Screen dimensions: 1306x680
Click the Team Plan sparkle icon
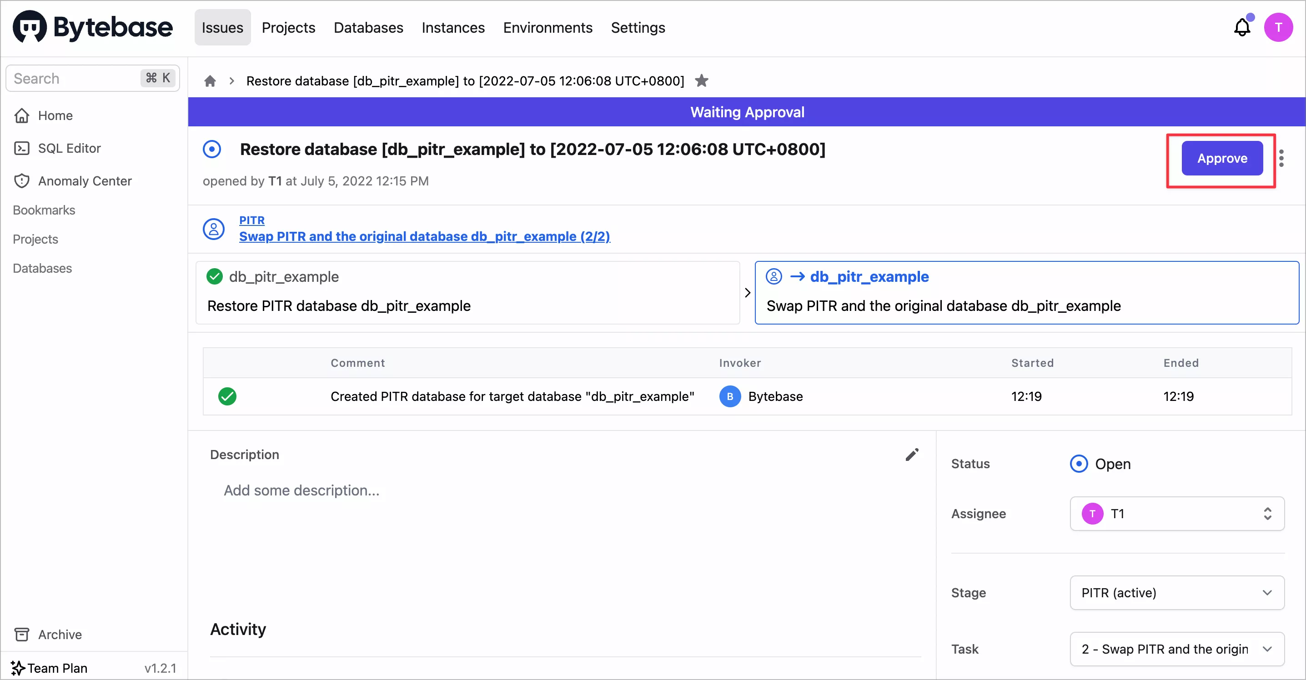click(17, 668)
